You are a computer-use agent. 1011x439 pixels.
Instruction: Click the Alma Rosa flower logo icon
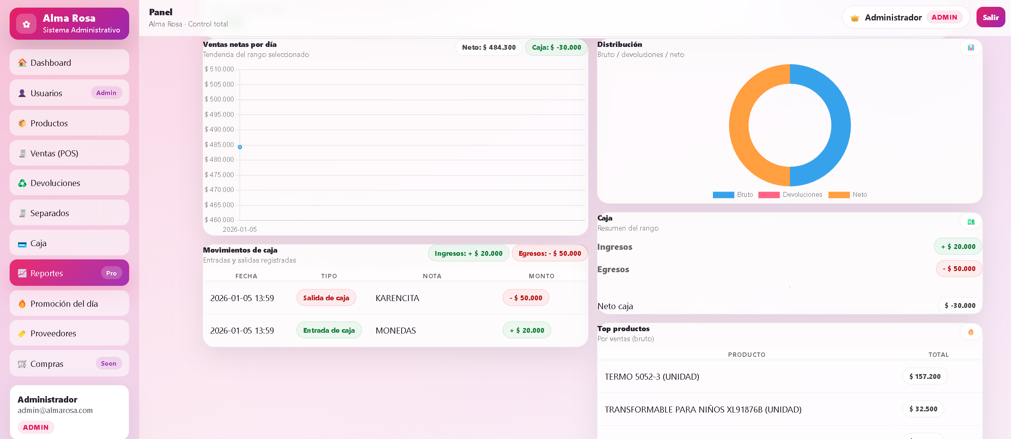[26, 24]
